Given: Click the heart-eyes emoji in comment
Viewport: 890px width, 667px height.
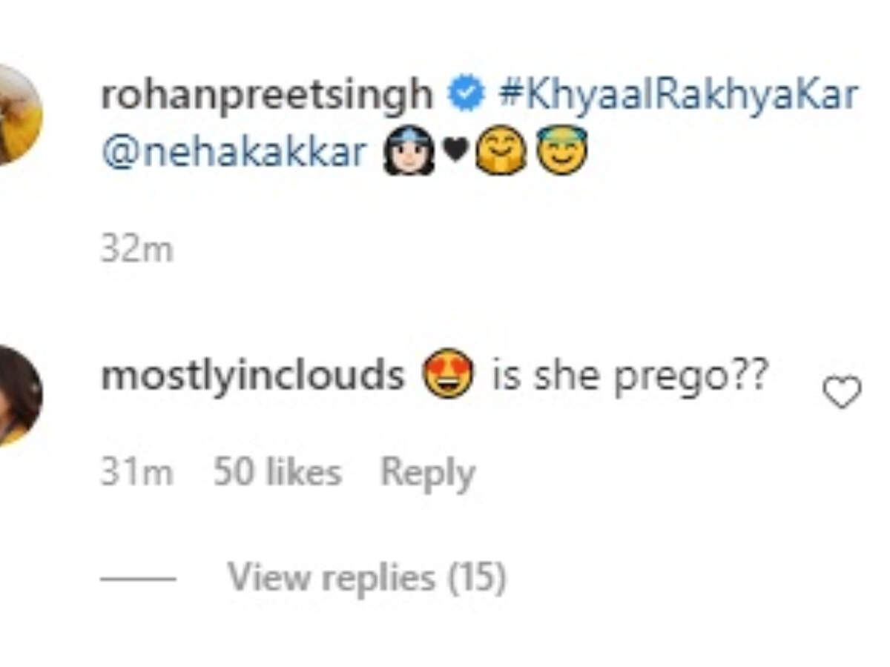Looking at the screenshot, I should (448, 374).
